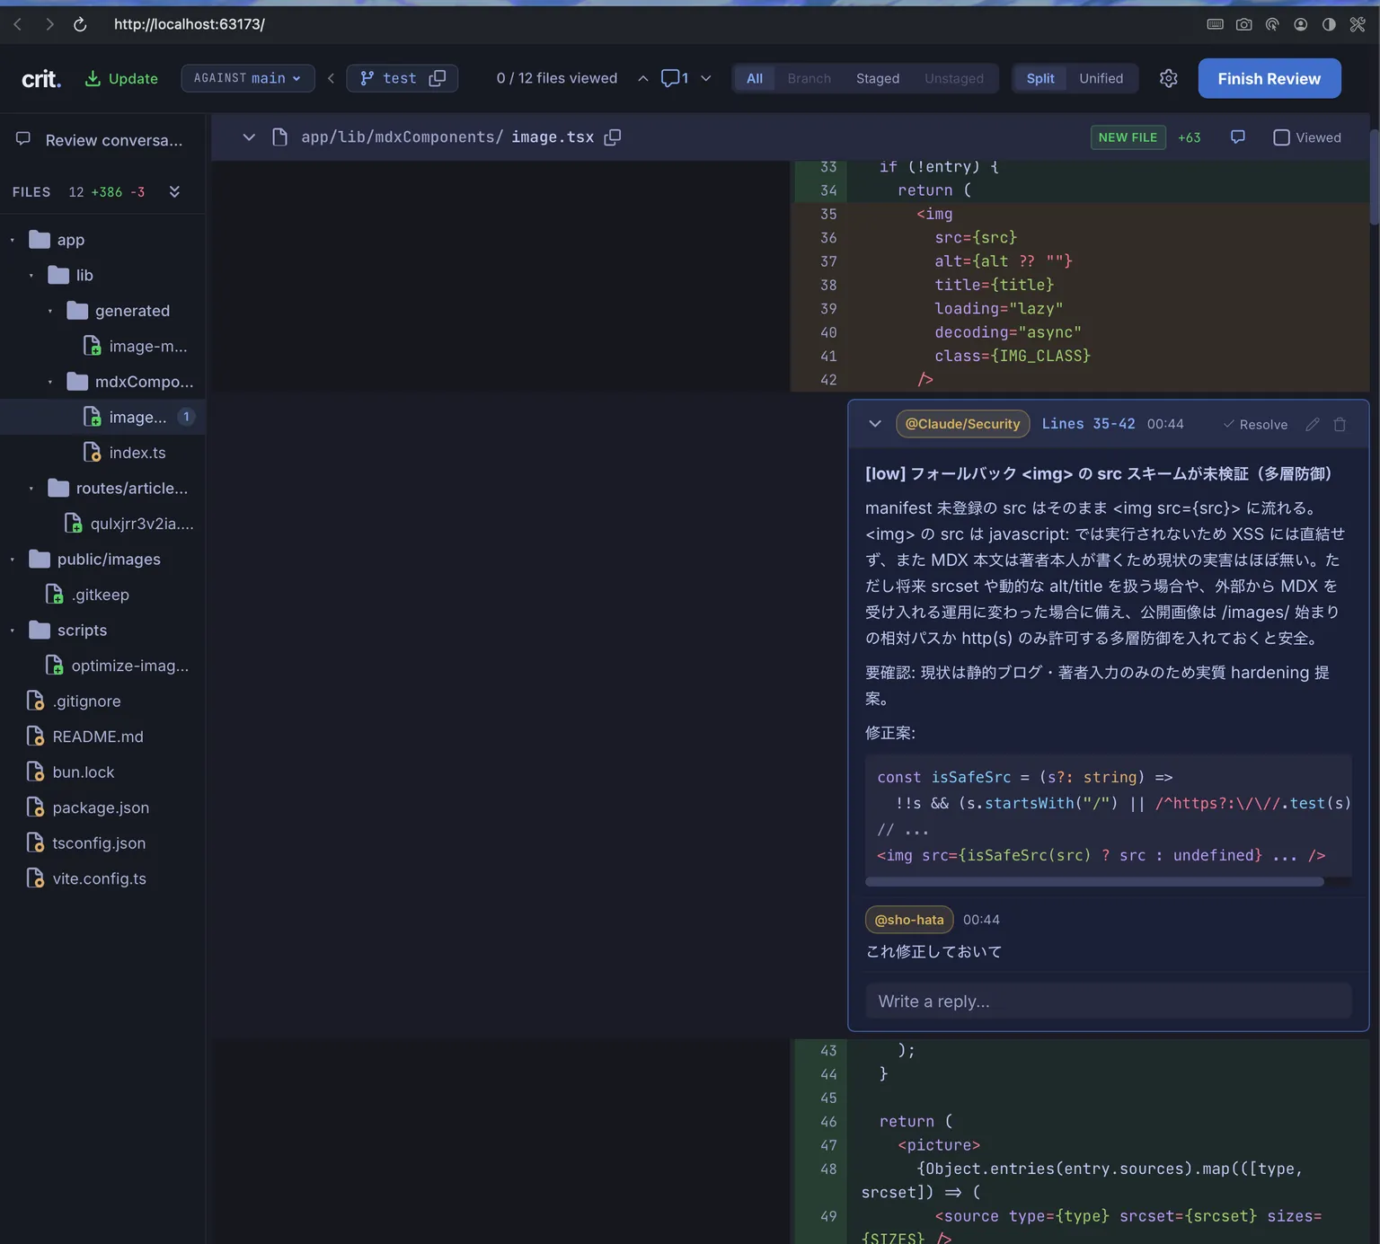1380x1244 pixels.
Task: Select the All filter tab
Action: click(x=755, y=78)
